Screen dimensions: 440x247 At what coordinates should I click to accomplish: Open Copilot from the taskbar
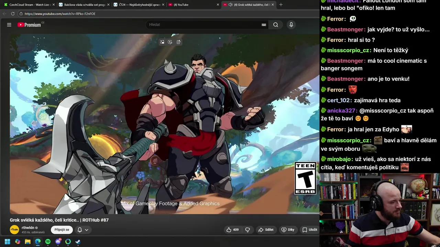(18, 242)
